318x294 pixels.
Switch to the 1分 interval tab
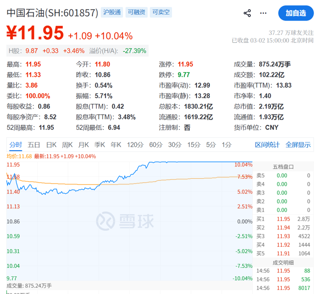(x=227, y=145)
